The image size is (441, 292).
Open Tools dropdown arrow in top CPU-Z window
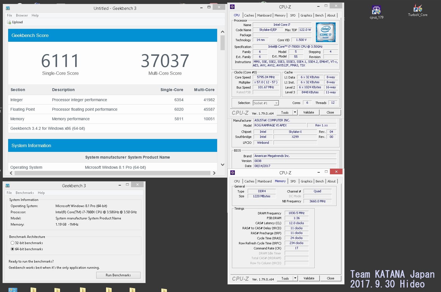click(295, 112)
